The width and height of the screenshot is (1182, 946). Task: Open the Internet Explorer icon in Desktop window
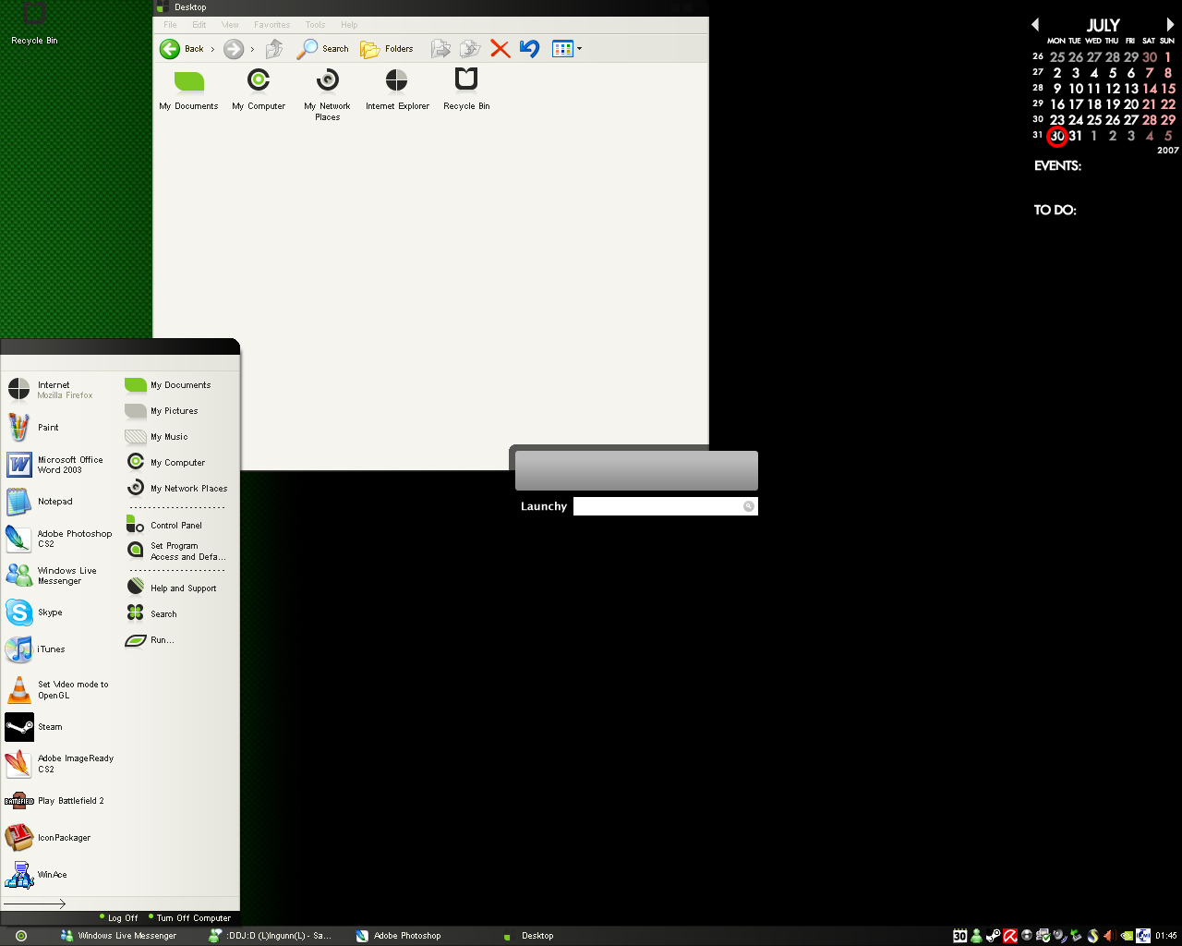(397, 90)
